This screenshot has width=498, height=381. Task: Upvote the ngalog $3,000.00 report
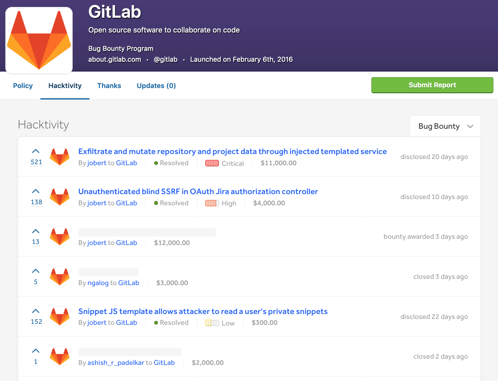(x=36, y=271)
